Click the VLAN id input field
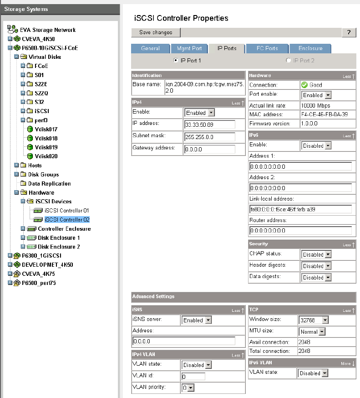 tap(193, 377)
